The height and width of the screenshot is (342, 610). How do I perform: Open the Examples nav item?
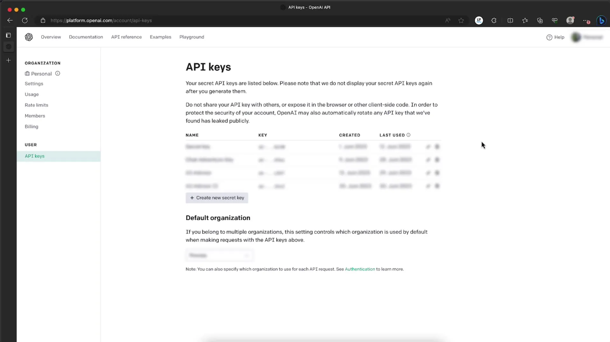pos(160,37)
